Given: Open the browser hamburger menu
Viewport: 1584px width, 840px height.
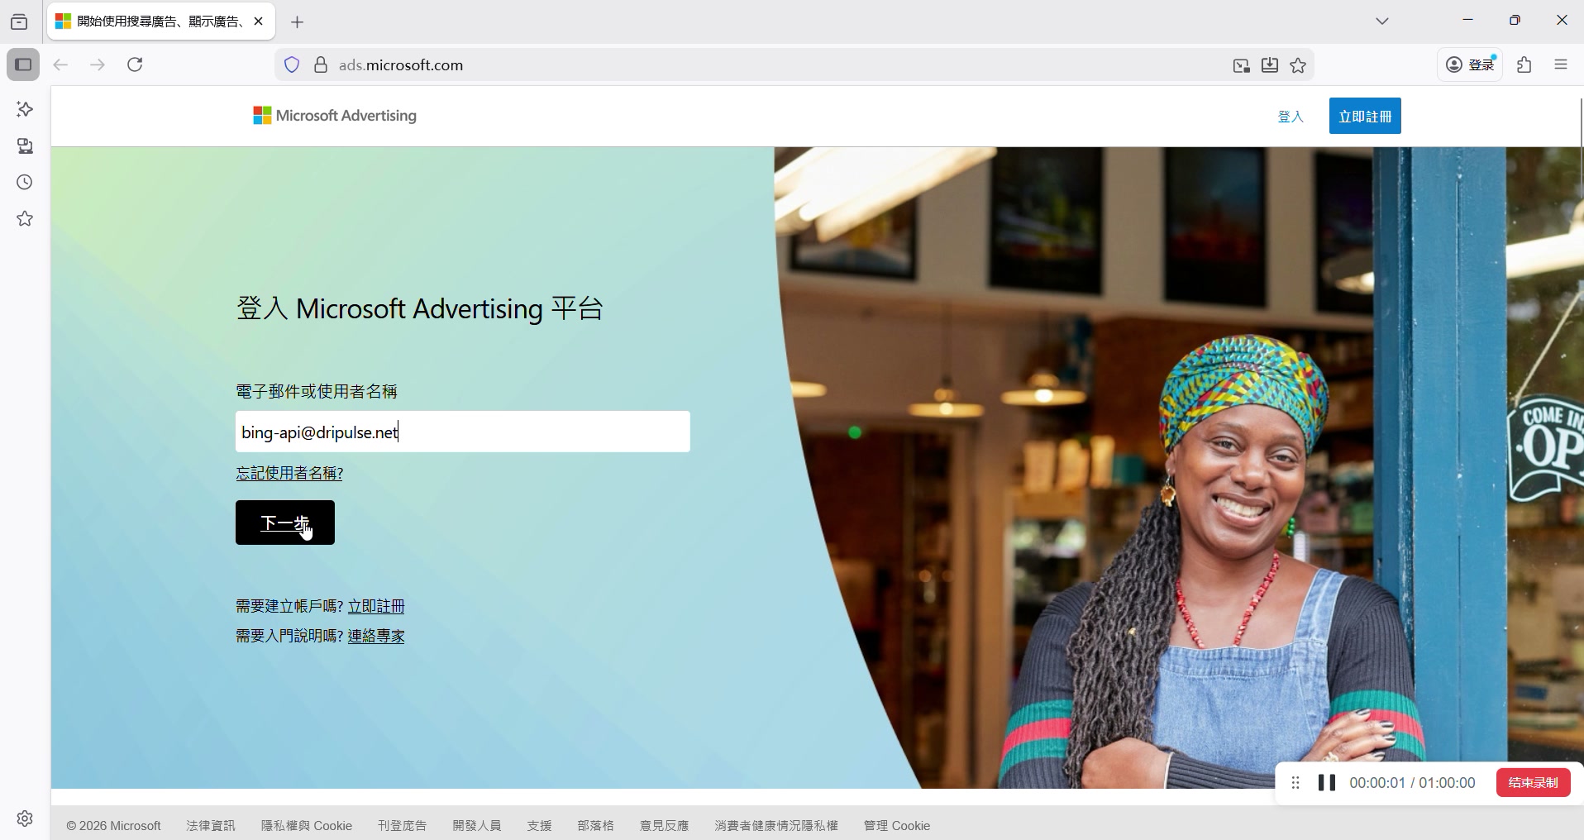Looking at the screenshot, I should pyautogui.click(x=1561, y=64).
